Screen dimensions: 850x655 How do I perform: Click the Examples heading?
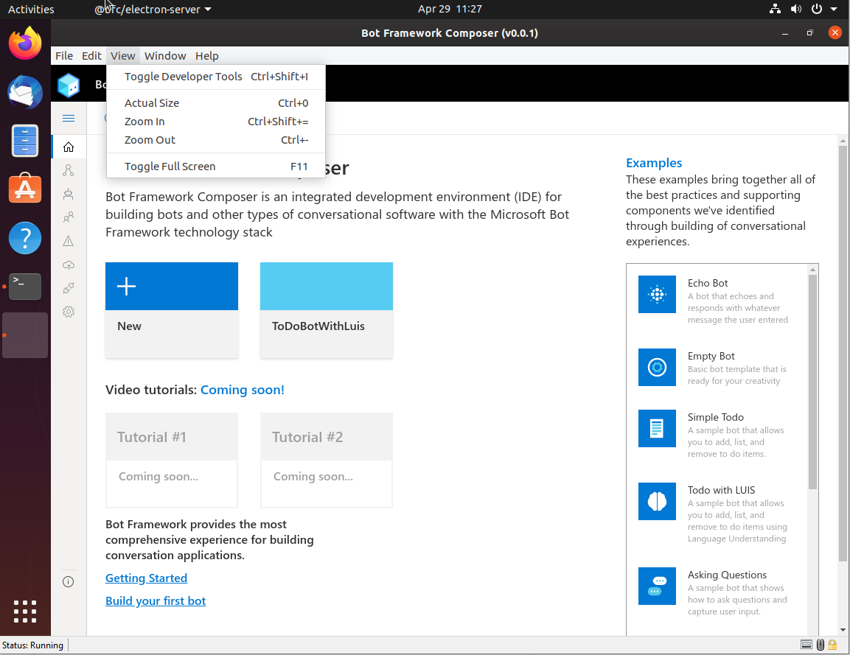pos(654,163)
